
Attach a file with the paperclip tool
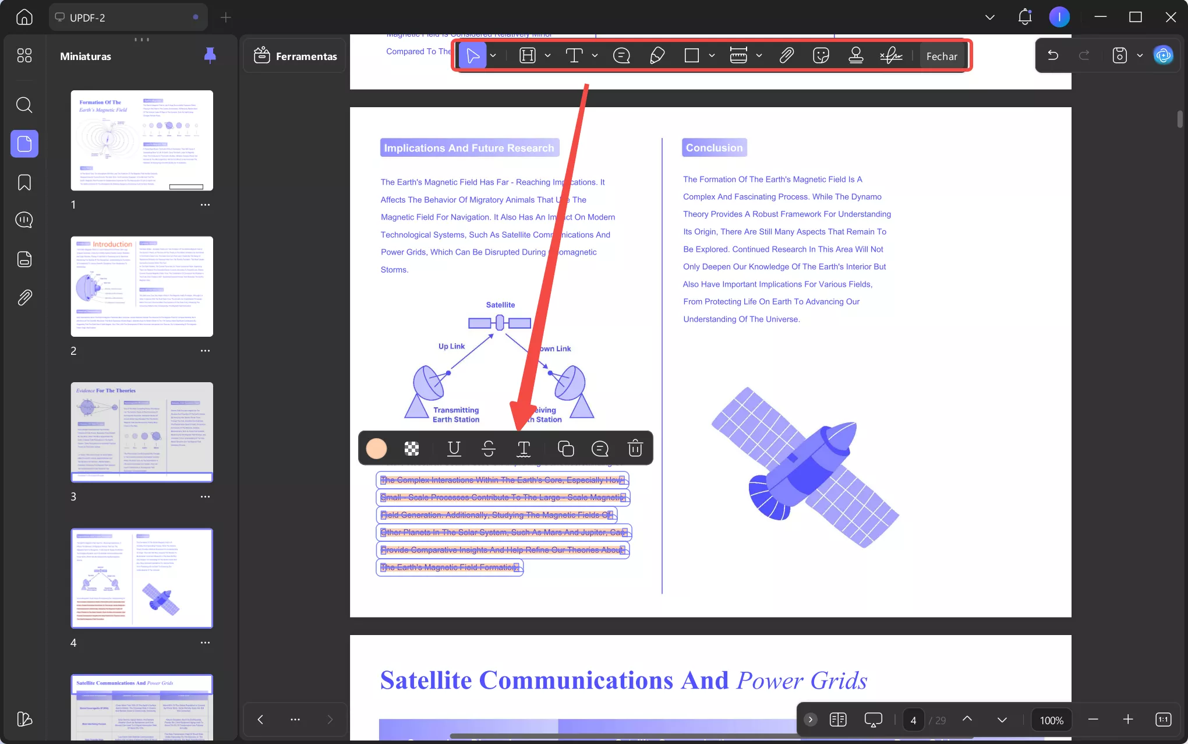[x=786, y=55]
